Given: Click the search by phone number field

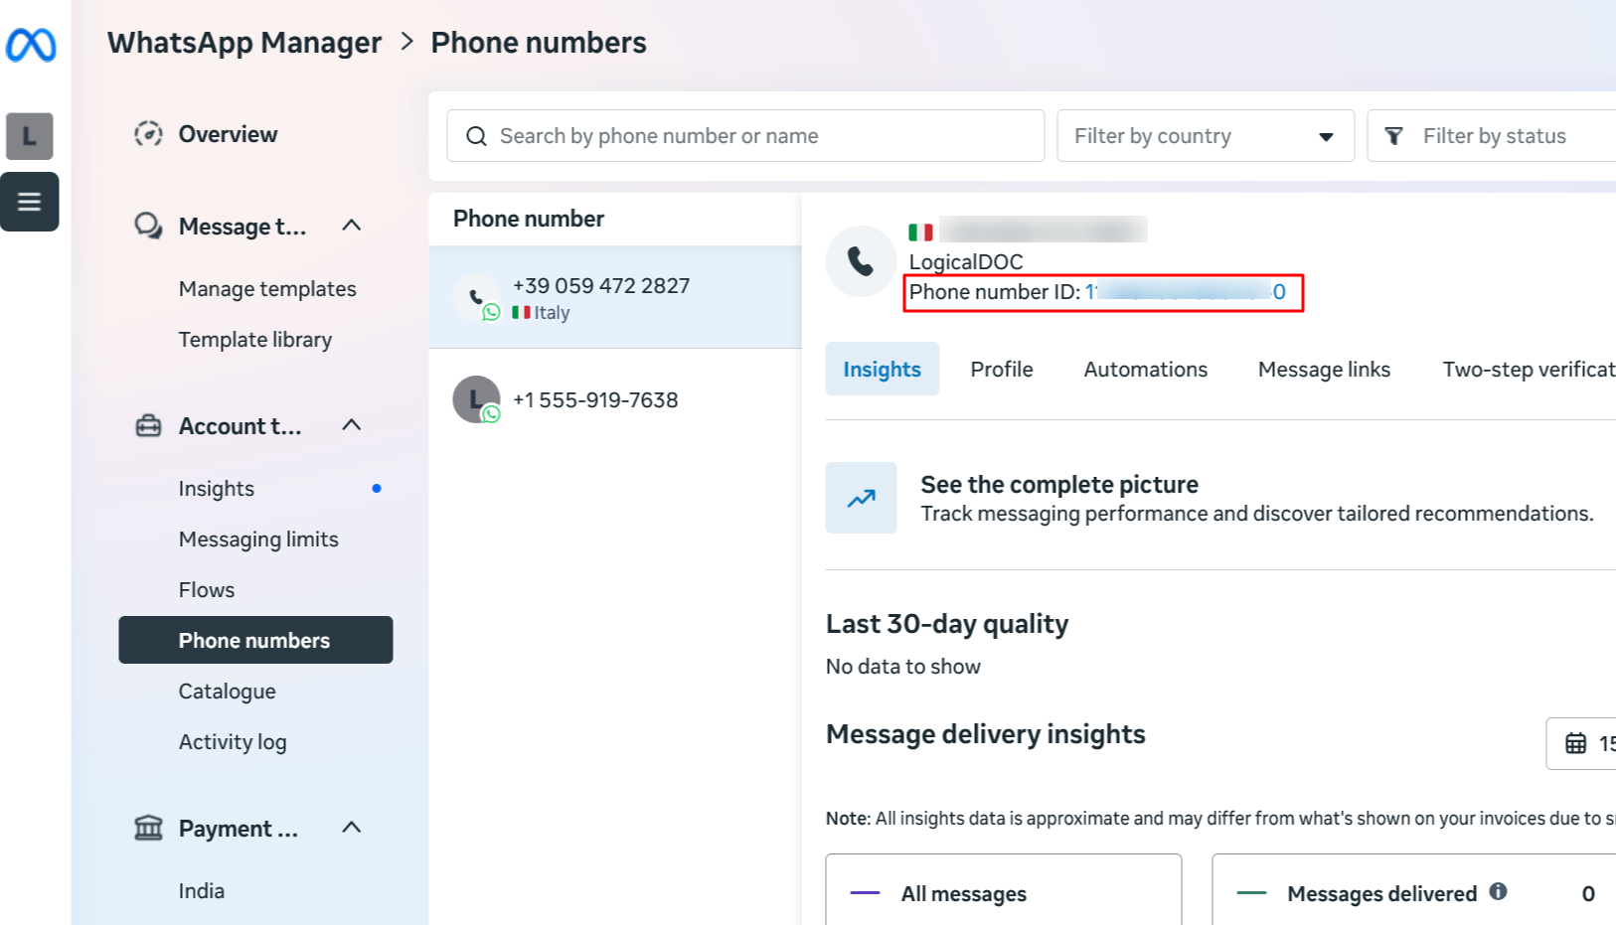Looking at the screenshot, I should click(x=745, y=136).
